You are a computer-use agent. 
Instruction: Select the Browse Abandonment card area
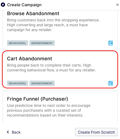click(60, 30)
